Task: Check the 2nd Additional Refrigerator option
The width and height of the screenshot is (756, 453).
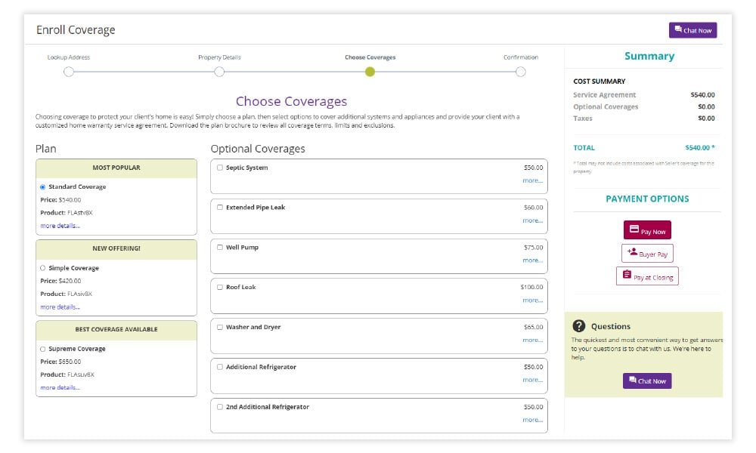Action: pyautogui.click(x=220, y=407)
